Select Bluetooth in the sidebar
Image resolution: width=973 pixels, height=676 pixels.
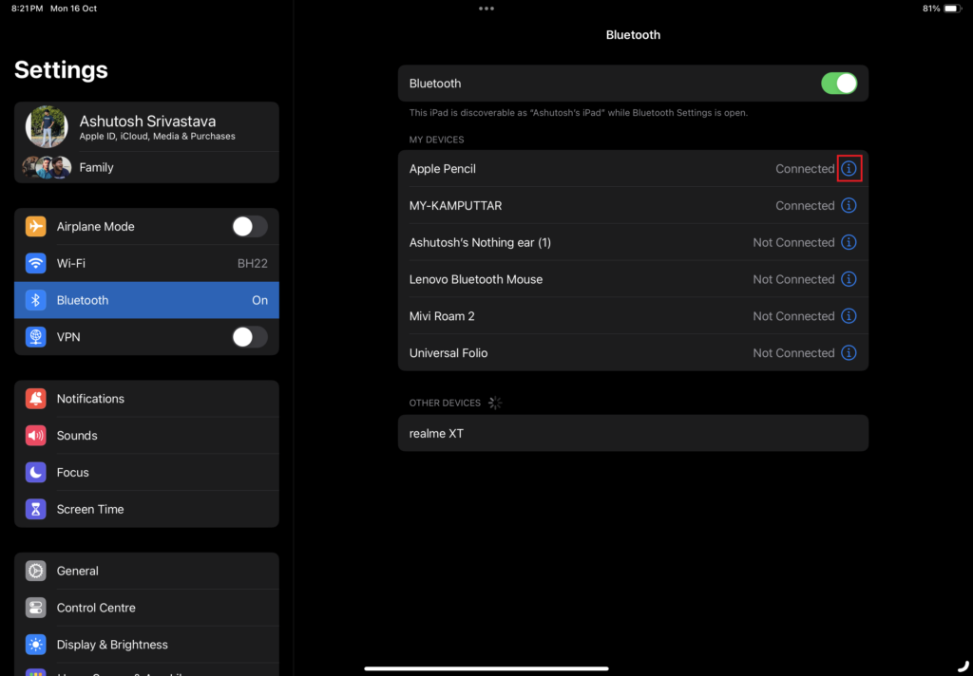[146, 300]
